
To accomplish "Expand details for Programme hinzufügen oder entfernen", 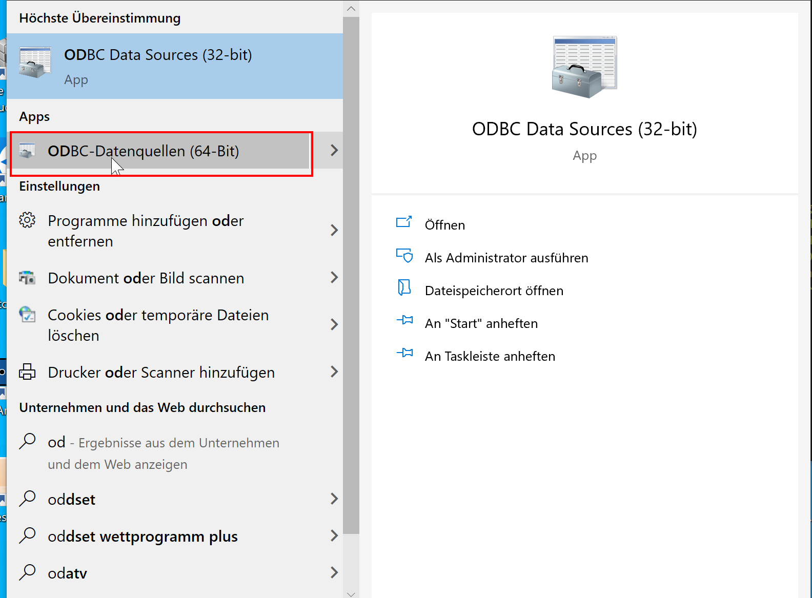I will tap(334, 231).
